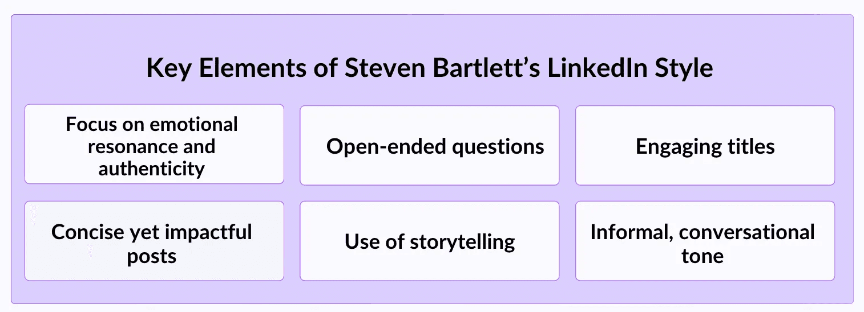Click the word 'tone' in the bottom right card
This screenshot has width=864, height=312.
702,256
